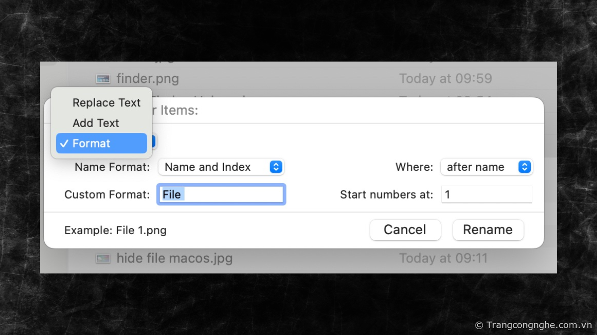This screenshot has height=335, width=597.
Task: Click the Trangcongnghe.com.vn watermark
Action: pos(533,325)
